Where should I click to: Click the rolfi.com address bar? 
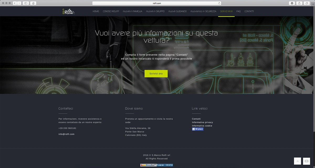157,3
